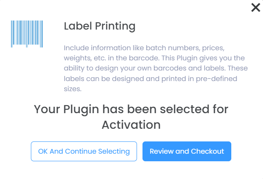The height and width of the screenshot is (179, 263).
Task: Hit the solid blue Review and Checkout button
Action: coord(186,151)
